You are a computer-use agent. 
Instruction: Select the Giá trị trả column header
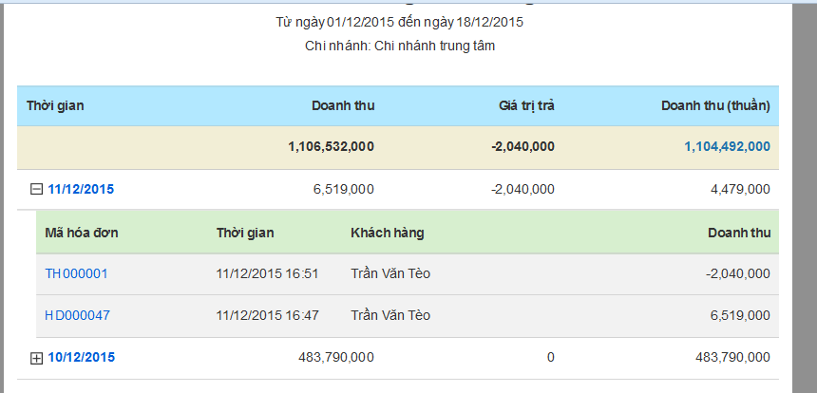526,105
